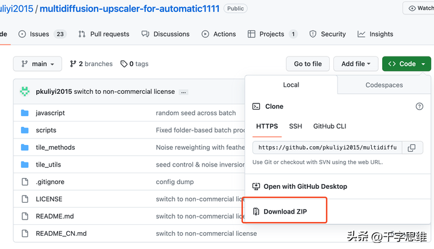
Task: Click the Go to file button
Action: tap(308, 64)
